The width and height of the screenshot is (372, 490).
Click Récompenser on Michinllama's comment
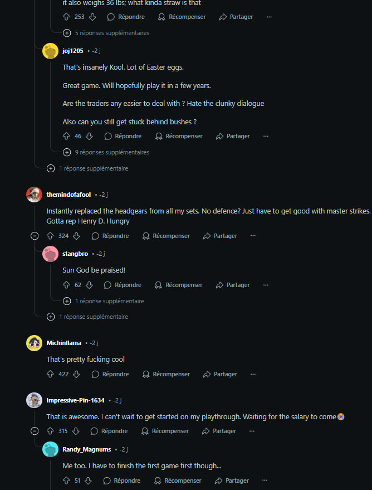pos(170,374)
